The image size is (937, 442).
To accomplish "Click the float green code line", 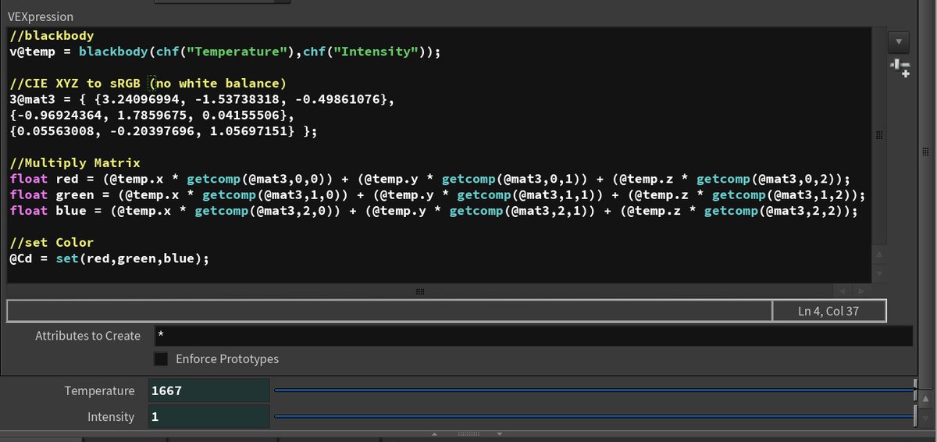I will (x=437, y=194).
